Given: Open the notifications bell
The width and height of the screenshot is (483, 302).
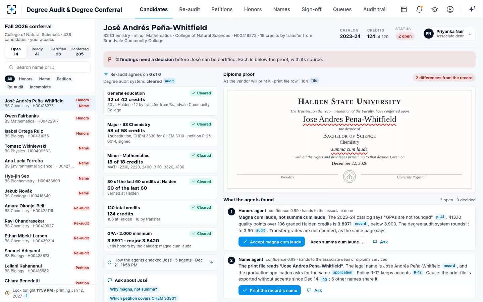Looking at the screenshot, I should point(419,9).
